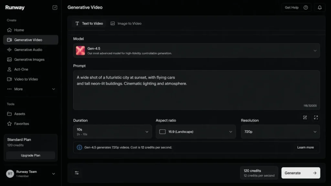Open Act-One tool
This screenshot has height=186, width=331.
(x=31, y=69)
